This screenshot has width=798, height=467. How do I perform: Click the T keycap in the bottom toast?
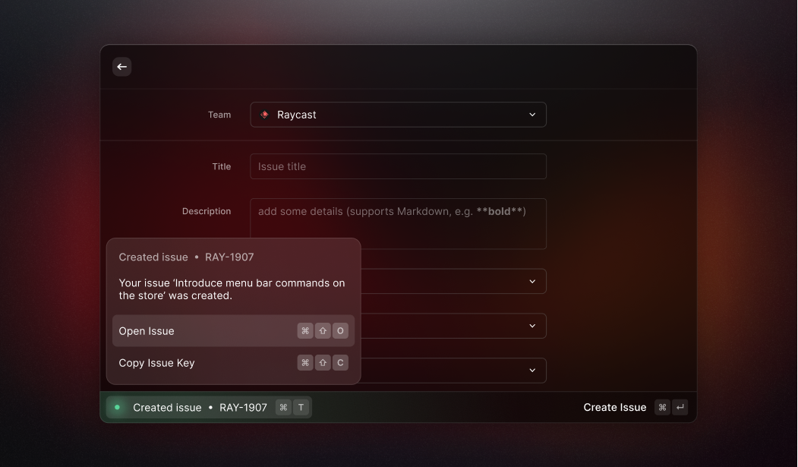[x=301, y=408]
